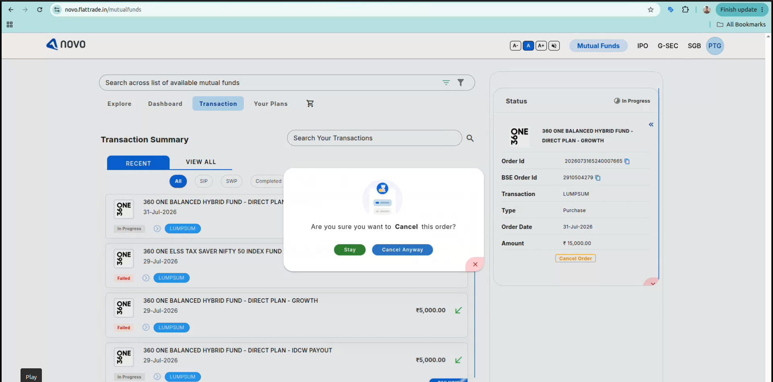Switch to the Dashboard tab
Image resolution: width=773 pixels, height=382 pixels.
pyautogui.click(x=165, y=104)
